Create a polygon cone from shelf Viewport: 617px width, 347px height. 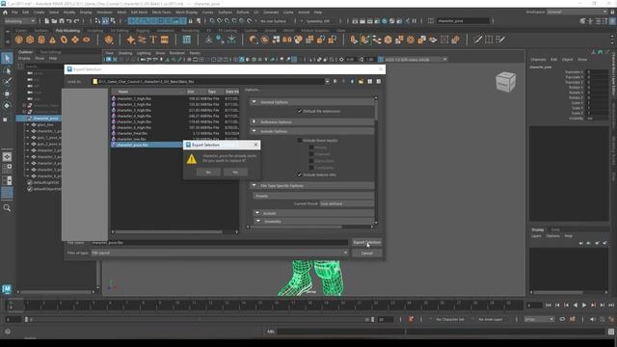(52, 40)
